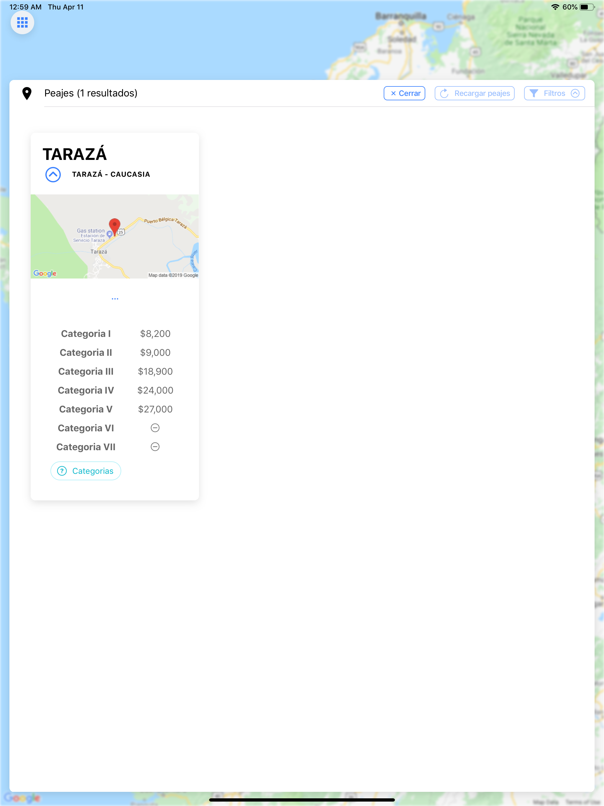The height and width of the screenshot is (806, 604).
Task: Click Recargar peajes button
Action: [x=474, y=93]
